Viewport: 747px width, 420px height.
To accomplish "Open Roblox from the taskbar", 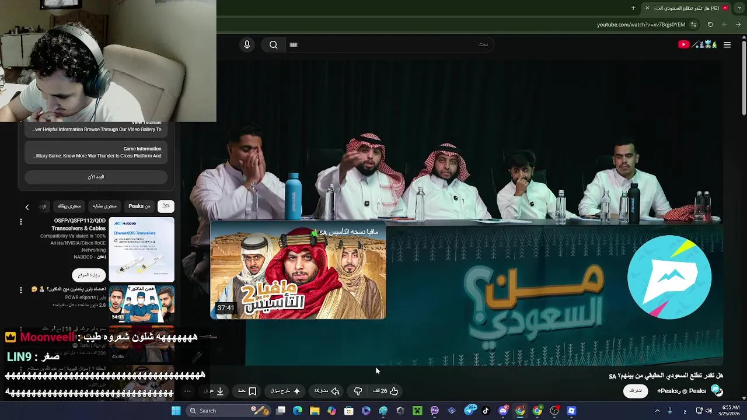I will (571, 411).
